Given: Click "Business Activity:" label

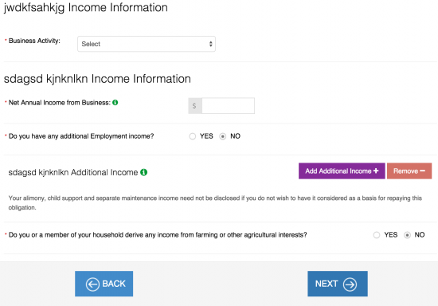Looking at the screenshot, I should pos(34,41).
